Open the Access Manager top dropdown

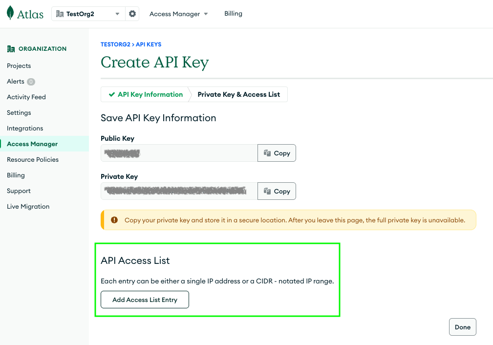pos(178,14)
